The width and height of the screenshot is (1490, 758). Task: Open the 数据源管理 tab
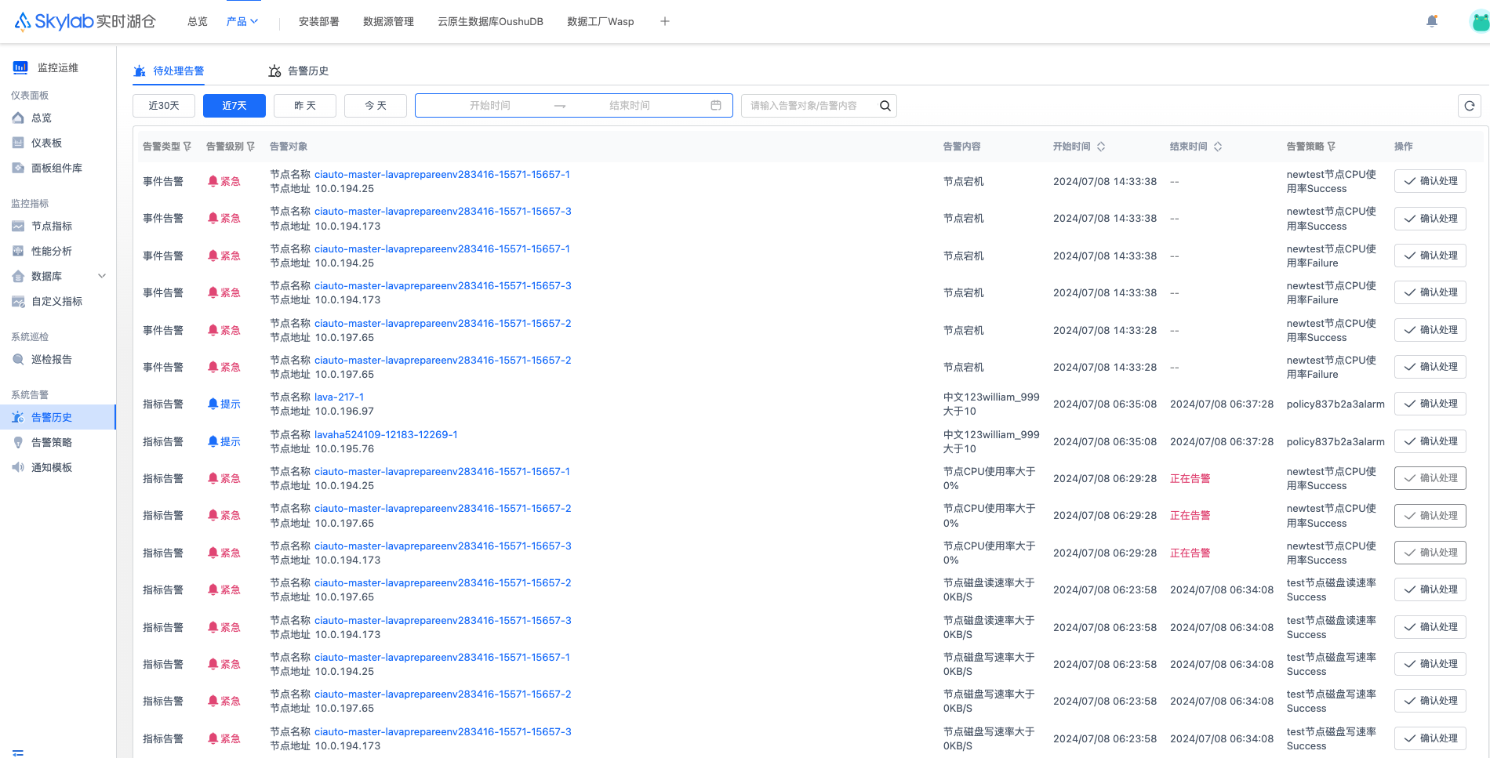(x=388, y=21)
